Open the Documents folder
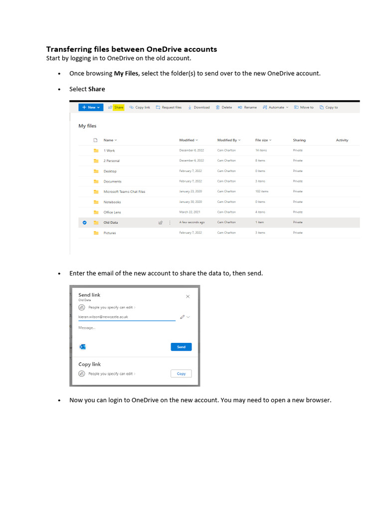The height and width of the screenshot is (511, 383). pos(112,181)
